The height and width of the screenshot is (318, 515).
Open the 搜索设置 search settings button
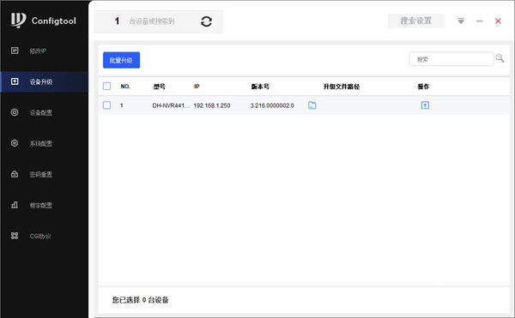click(x=415, y=21)
